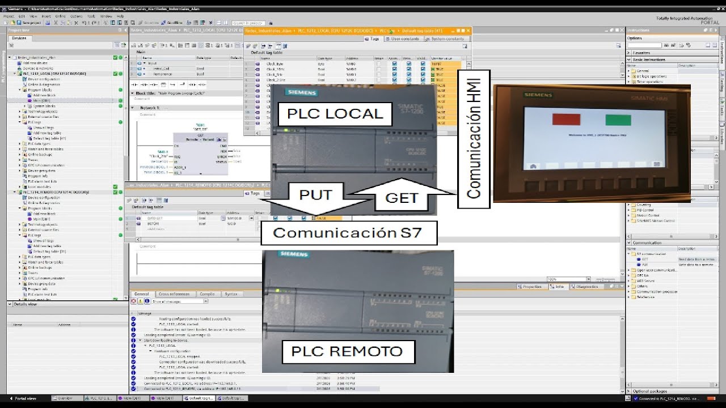Collapse the PLC_1212_LOCAL tree node
The height and width of the screenshot is (408, 726).
coord(15,74)
